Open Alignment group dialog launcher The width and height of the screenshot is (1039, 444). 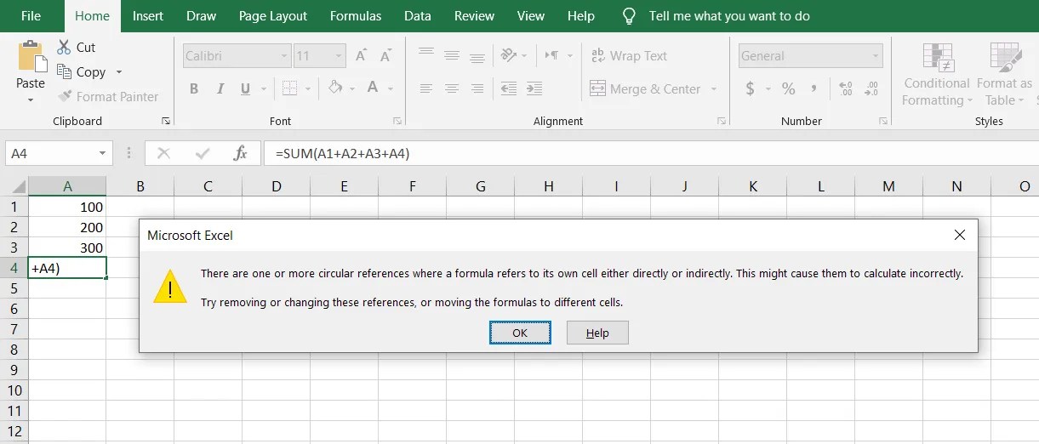click(x=722, y=121)
